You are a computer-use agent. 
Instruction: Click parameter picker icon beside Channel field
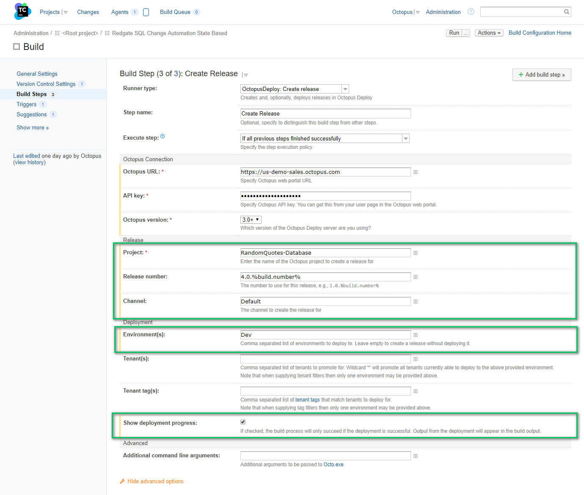click(416, 302)
